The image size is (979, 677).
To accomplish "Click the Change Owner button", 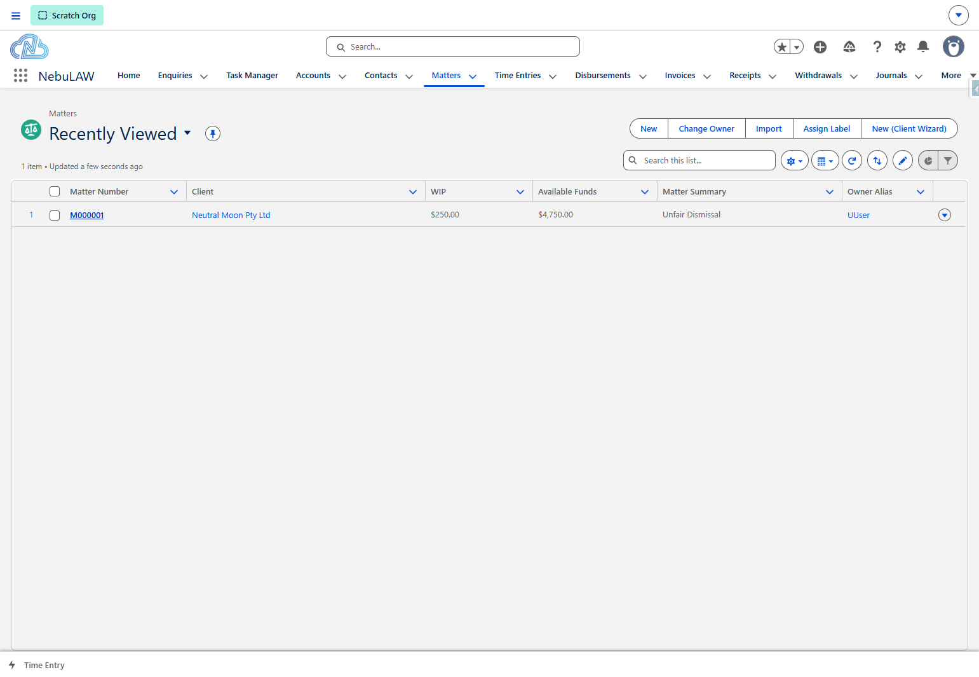I will coord(706,128).
